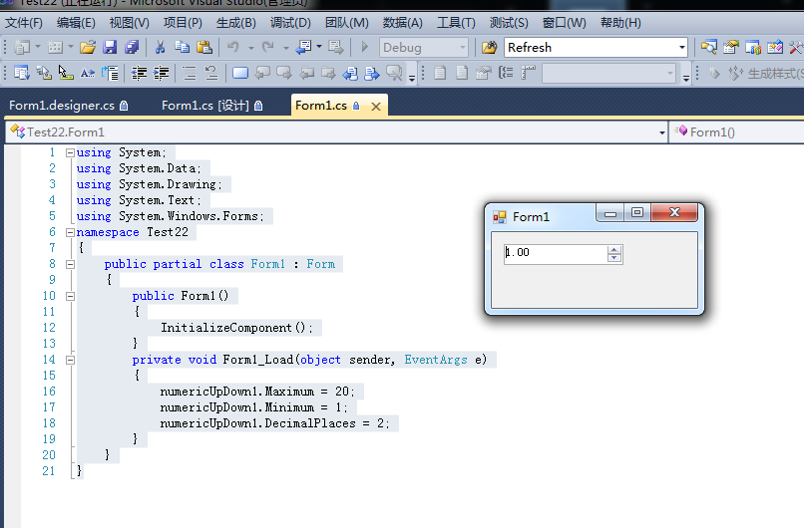The height and width of the screenshot is (528, 804).
Task: Expand the Navigate Backward dropdown arrow
Action: click(x=319, y=48)
